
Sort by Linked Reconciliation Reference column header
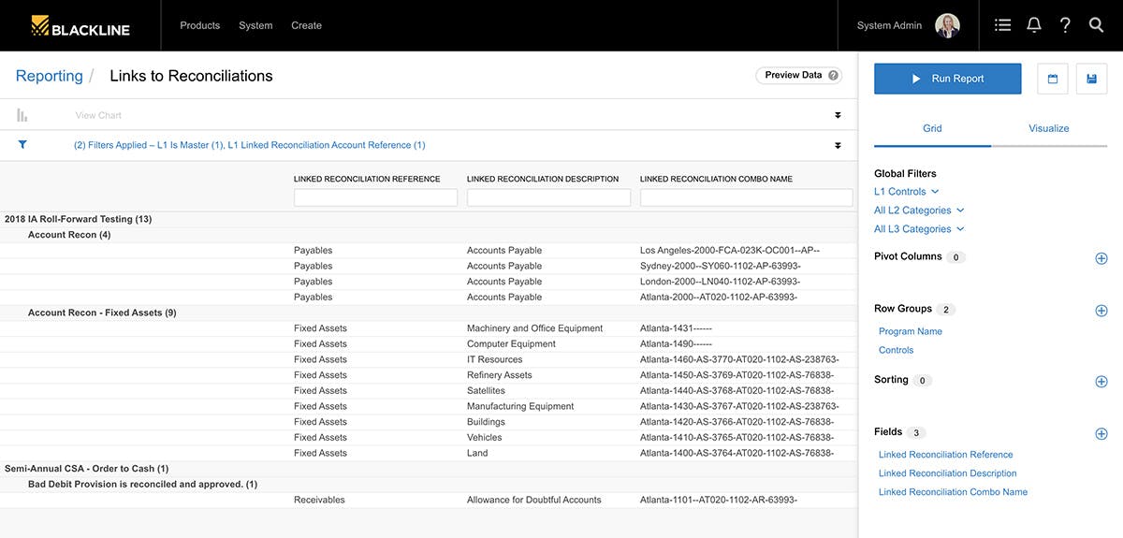tap(367, 179)
